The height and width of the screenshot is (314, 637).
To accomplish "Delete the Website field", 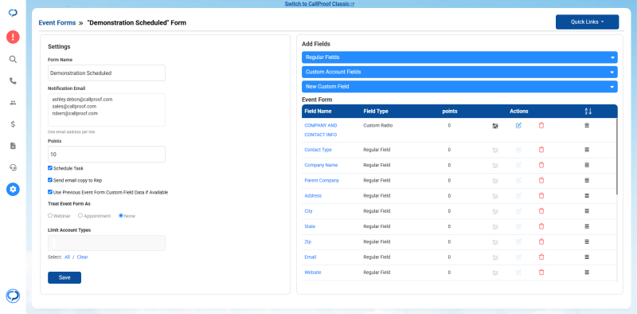I will click(x=541, y=273).
